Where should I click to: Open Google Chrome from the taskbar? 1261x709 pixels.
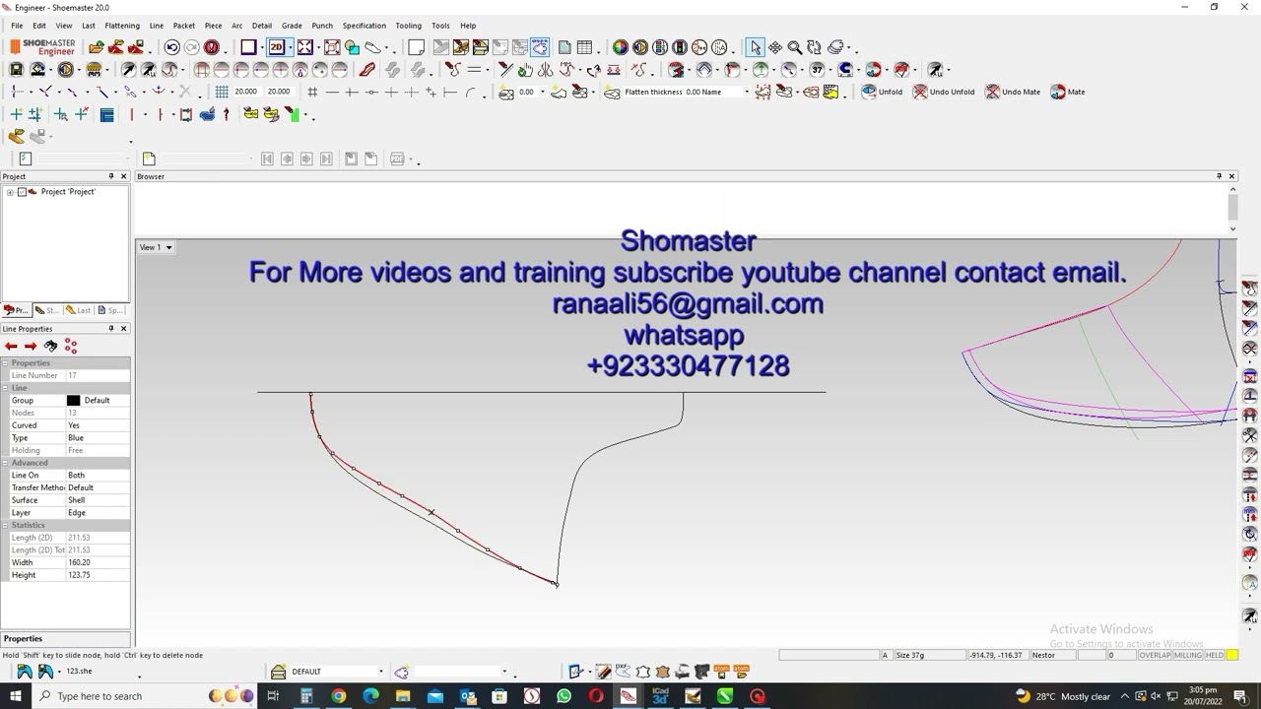coord(339,696)
